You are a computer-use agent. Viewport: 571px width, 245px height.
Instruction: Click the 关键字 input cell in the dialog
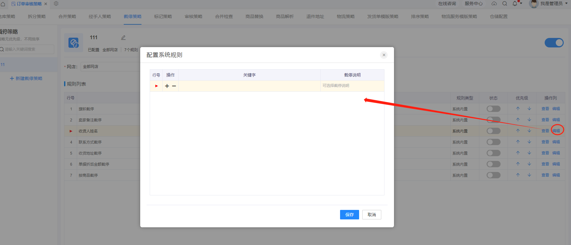249,86
